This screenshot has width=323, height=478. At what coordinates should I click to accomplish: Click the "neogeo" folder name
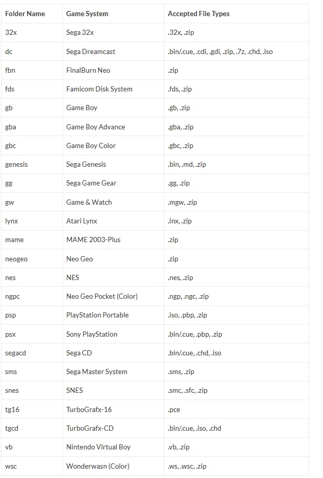coord(16,259)
